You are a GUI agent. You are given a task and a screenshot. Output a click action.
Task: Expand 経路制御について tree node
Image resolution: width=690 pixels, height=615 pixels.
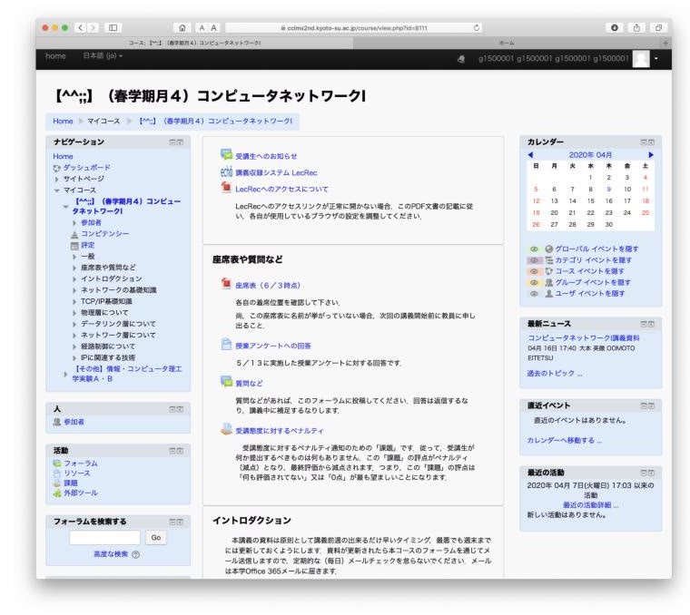[x=74, y=347]
